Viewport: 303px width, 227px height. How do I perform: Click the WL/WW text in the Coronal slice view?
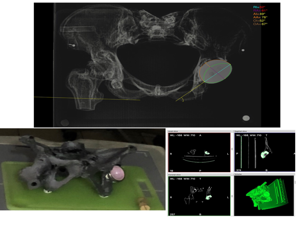tap(182, 179)
